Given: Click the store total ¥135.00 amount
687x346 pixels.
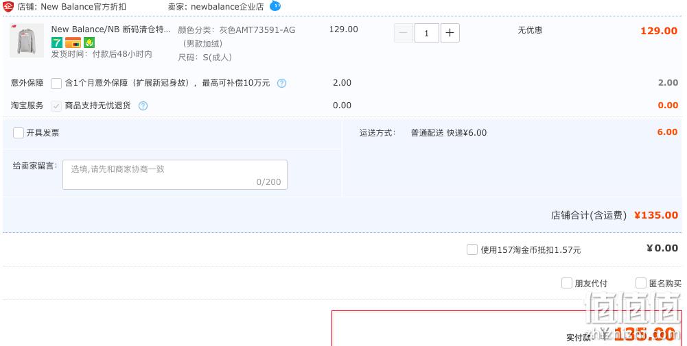Looking at the screenshot, I should tap(656, 215).
